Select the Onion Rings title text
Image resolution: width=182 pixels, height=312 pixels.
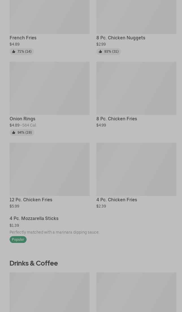22,119
